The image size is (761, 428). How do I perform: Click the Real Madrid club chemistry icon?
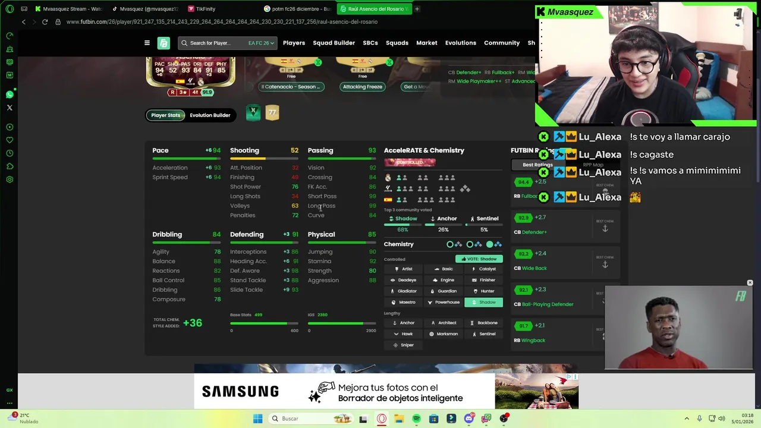pyautogui.click(x=388, y=178)
